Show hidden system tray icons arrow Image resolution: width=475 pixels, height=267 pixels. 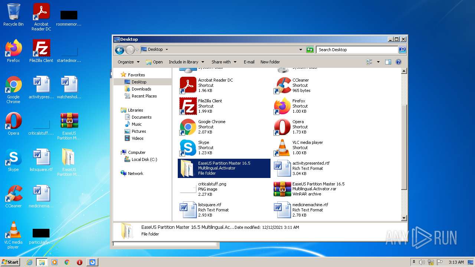tap(414, 262)
